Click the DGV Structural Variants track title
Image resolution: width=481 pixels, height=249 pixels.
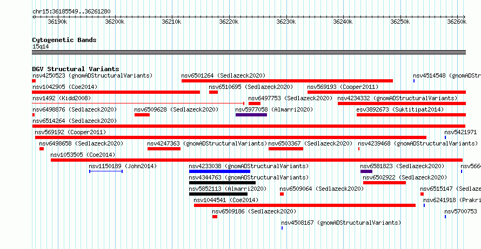[76, 69]
